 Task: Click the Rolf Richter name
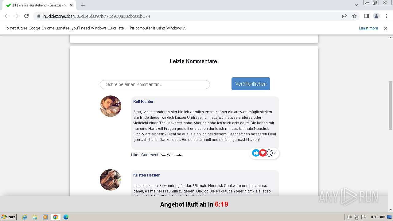point(143,102)
